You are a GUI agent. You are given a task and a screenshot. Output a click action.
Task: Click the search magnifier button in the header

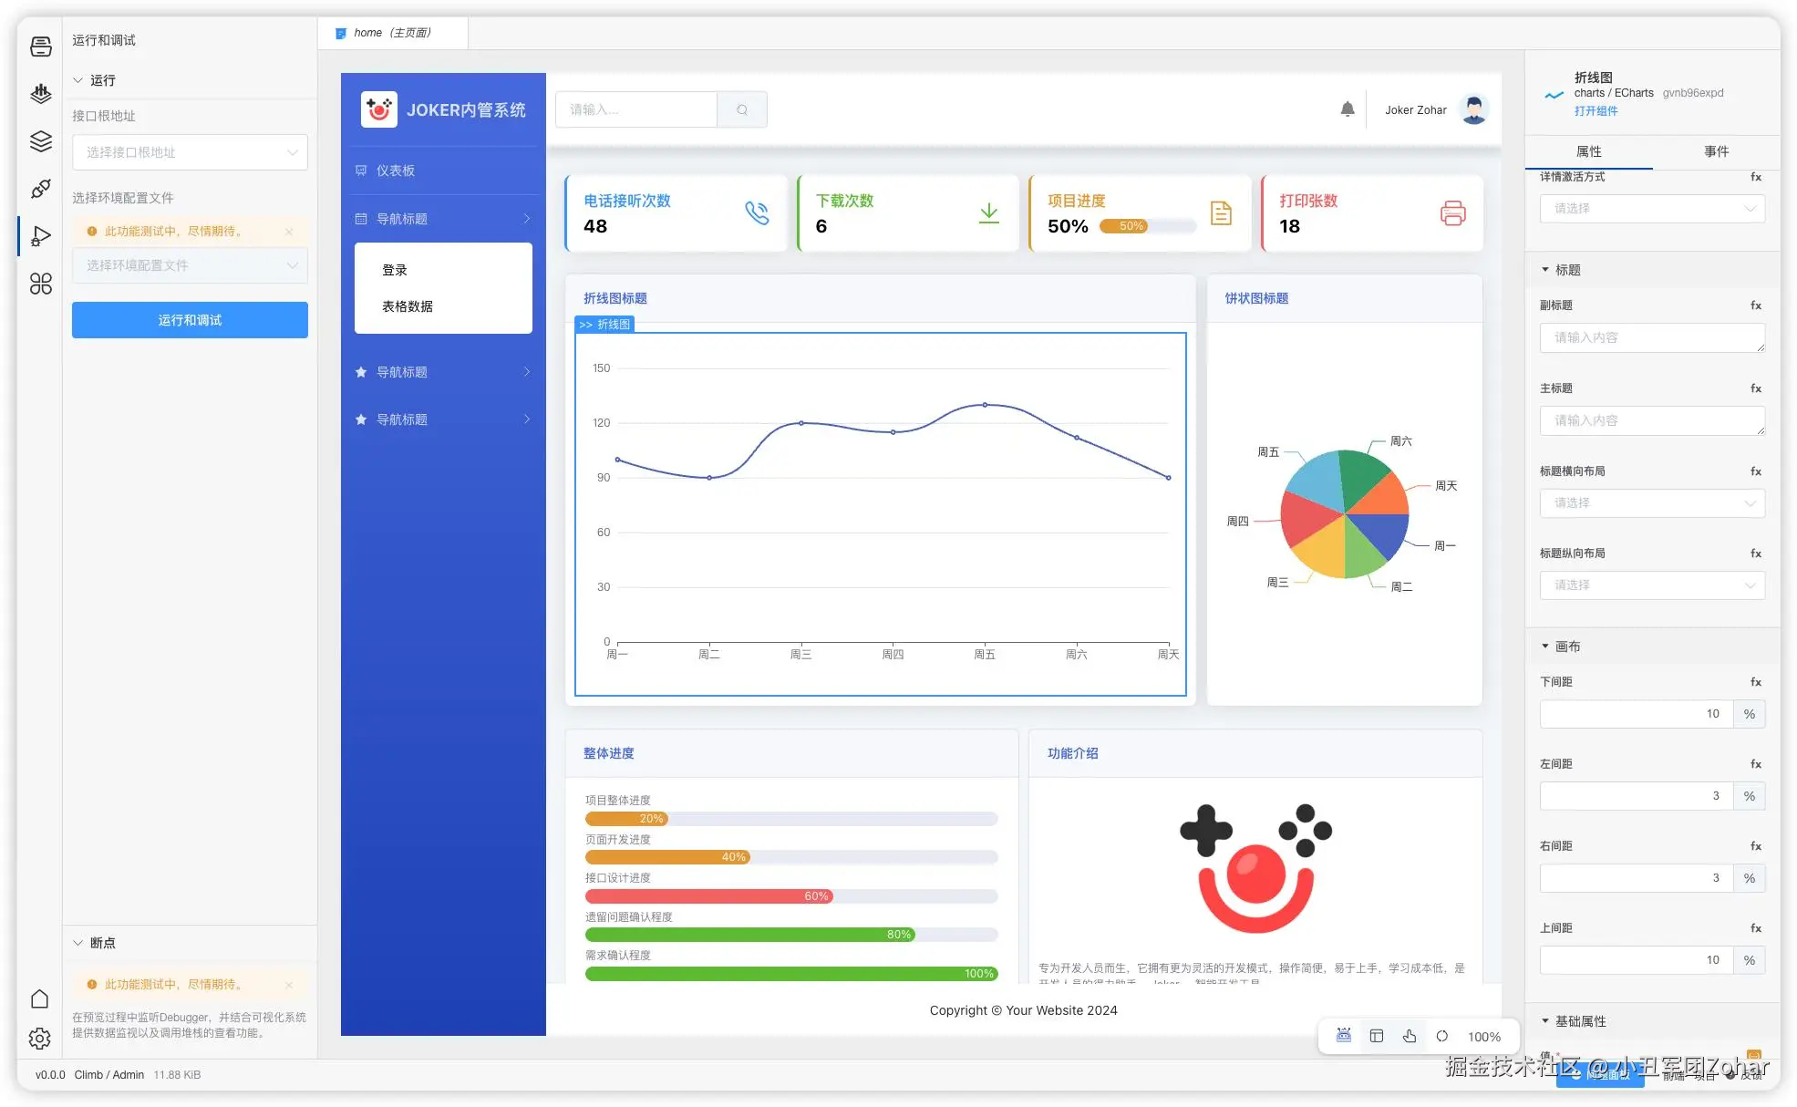pos(742,109)
